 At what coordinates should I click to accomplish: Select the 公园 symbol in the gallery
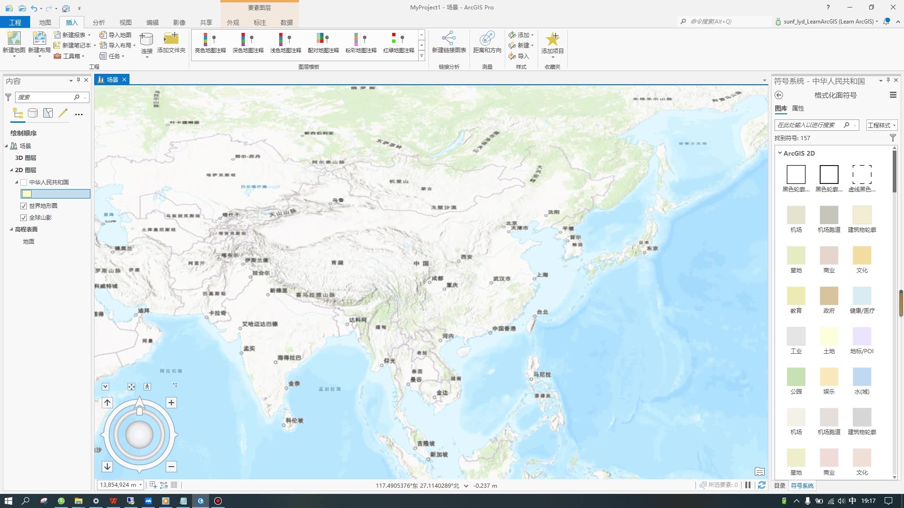point(796,376)
